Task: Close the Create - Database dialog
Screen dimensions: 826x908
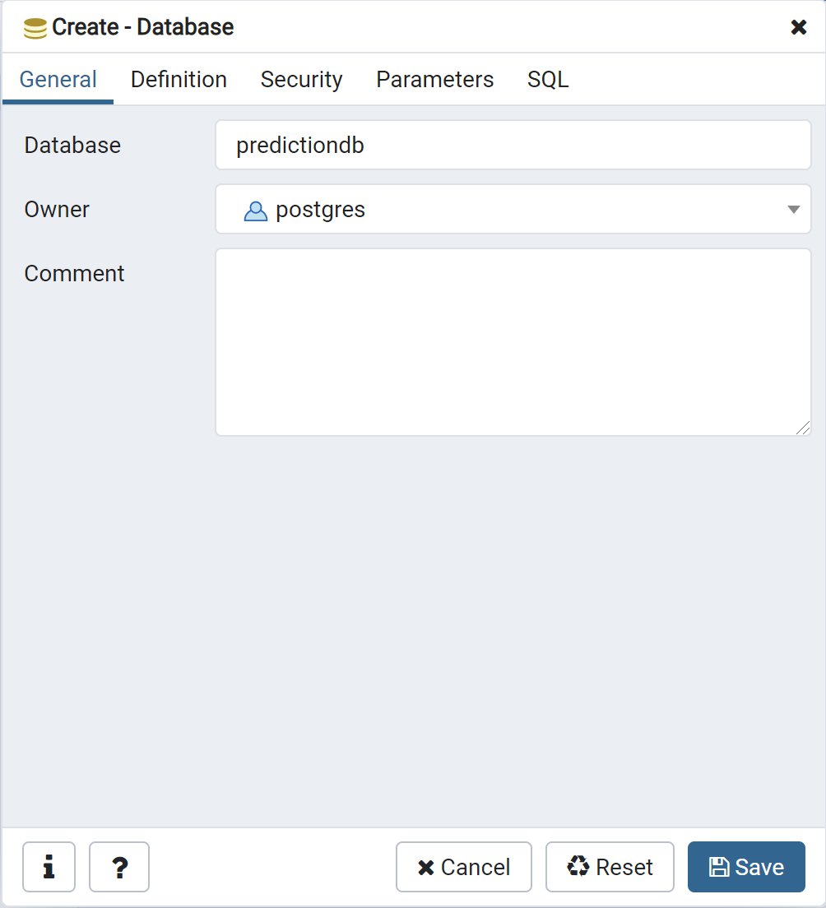Action: [x=798, y=27]
